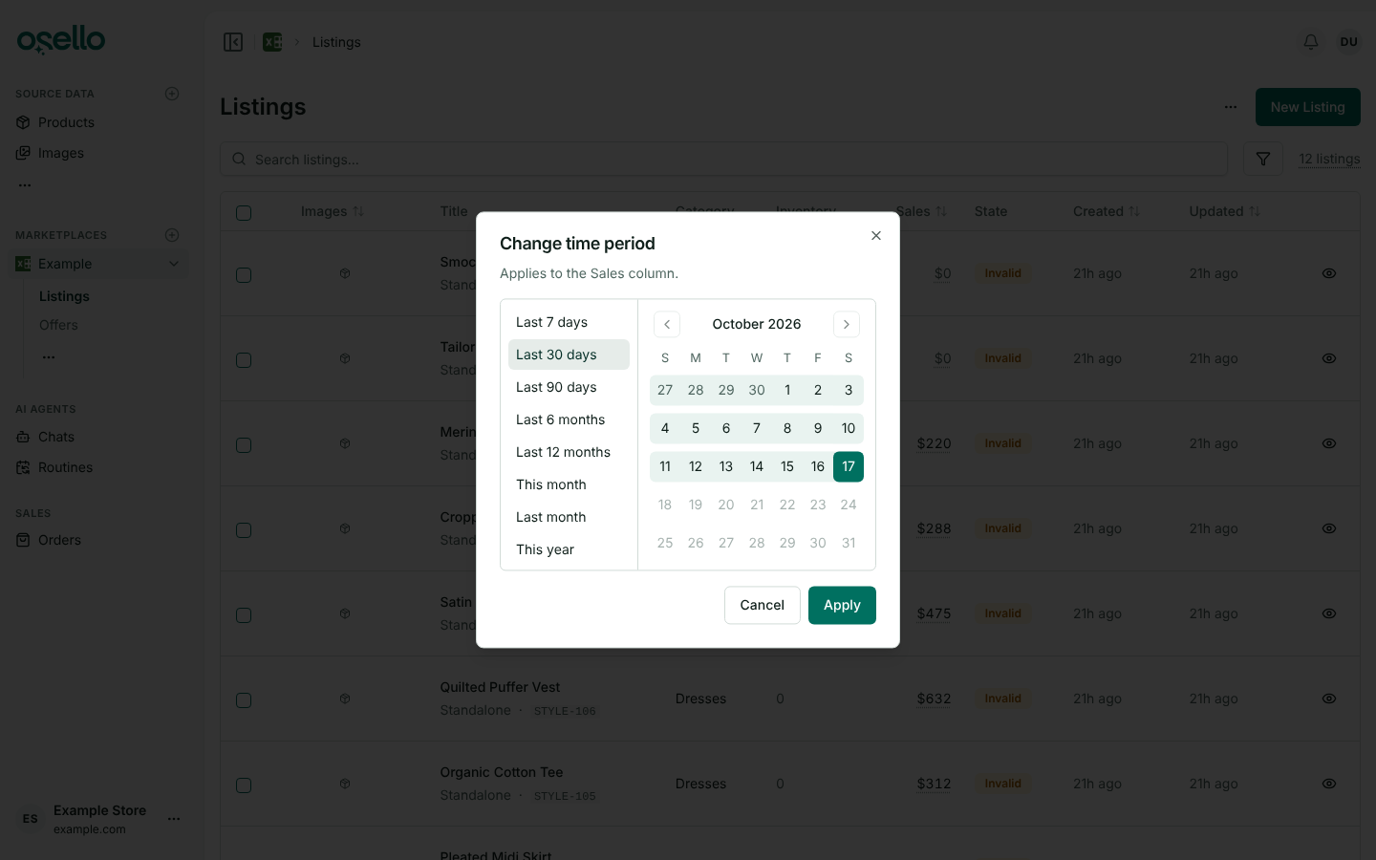The height and width of the screenshot is (860, 1376).
Task: Pick October 10 in the calendar
Action: 849,428
